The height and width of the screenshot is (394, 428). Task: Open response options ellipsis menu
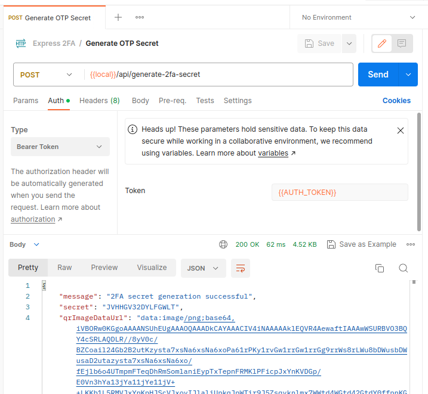[411, 244]
